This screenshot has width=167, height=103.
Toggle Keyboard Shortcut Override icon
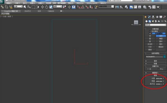(x=74, y=7)
